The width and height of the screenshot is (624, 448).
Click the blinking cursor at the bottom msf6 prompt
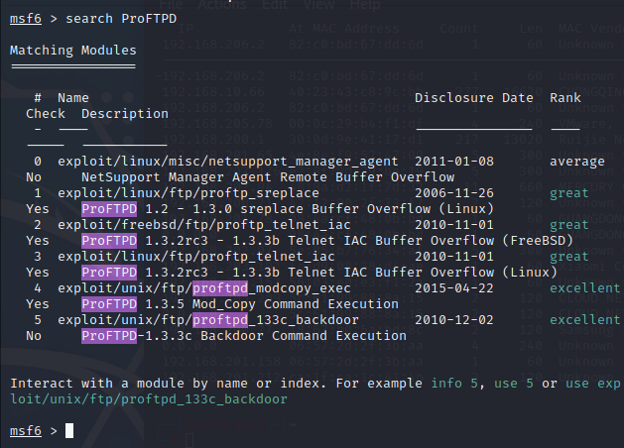click(69, 430)
